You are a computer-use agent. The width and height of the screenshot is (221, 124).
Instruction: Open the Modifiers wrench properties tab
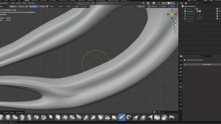tap(181, 87)
